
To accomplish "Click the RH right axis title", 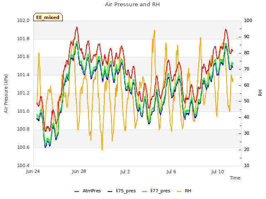I will [260, 93].
